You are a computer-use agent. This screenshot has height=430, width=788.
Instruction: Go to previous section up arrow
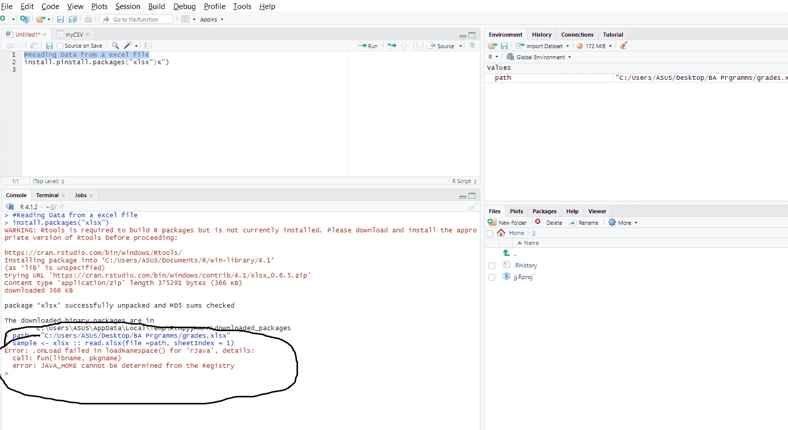(x=404, y=46)
